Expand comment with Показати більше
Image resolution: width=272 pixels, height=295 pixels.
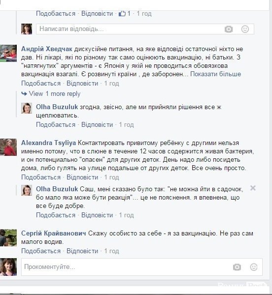click(215, 74)
